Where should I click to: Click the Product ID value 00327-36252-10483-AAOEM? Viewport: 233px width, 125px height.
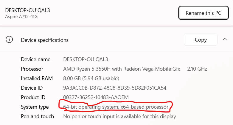click(x=96, y=97)
